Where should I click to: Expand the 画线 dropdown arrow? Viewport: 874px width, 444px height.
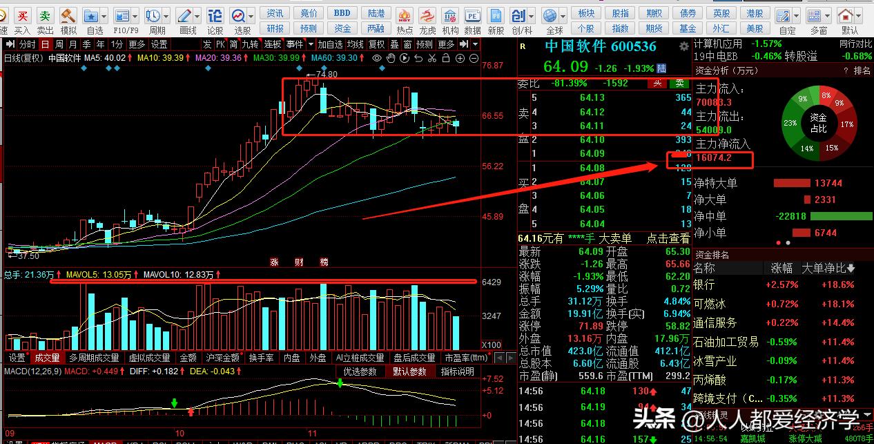197,15
